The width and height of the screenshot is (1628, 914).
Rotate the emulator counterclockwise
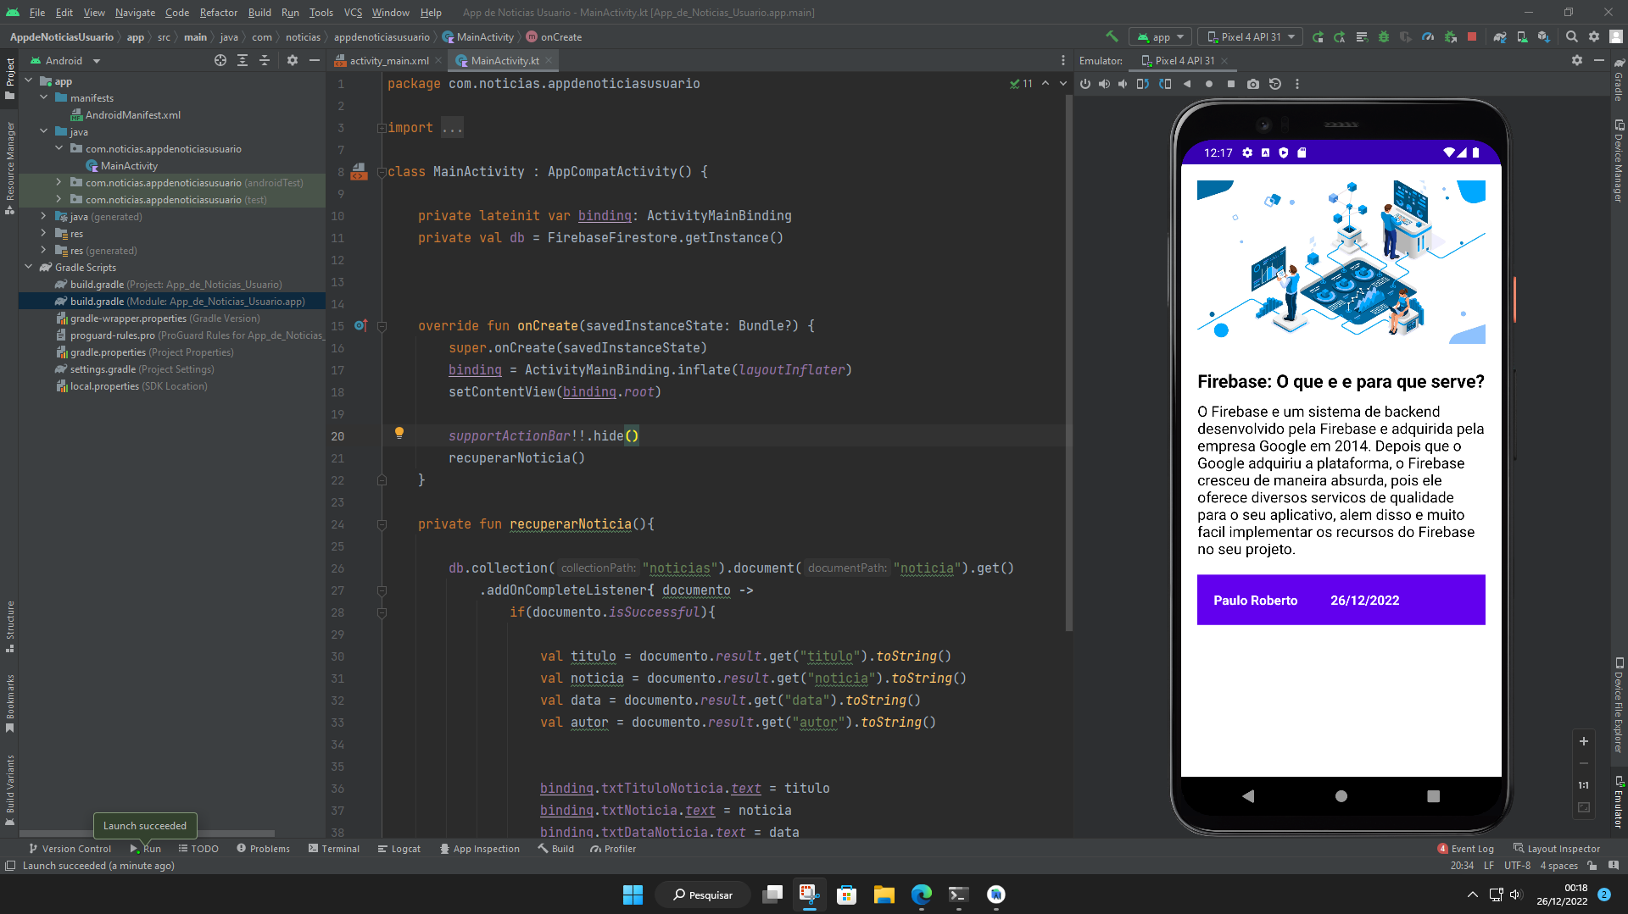pyautogui.click(x=1142, y=84)
